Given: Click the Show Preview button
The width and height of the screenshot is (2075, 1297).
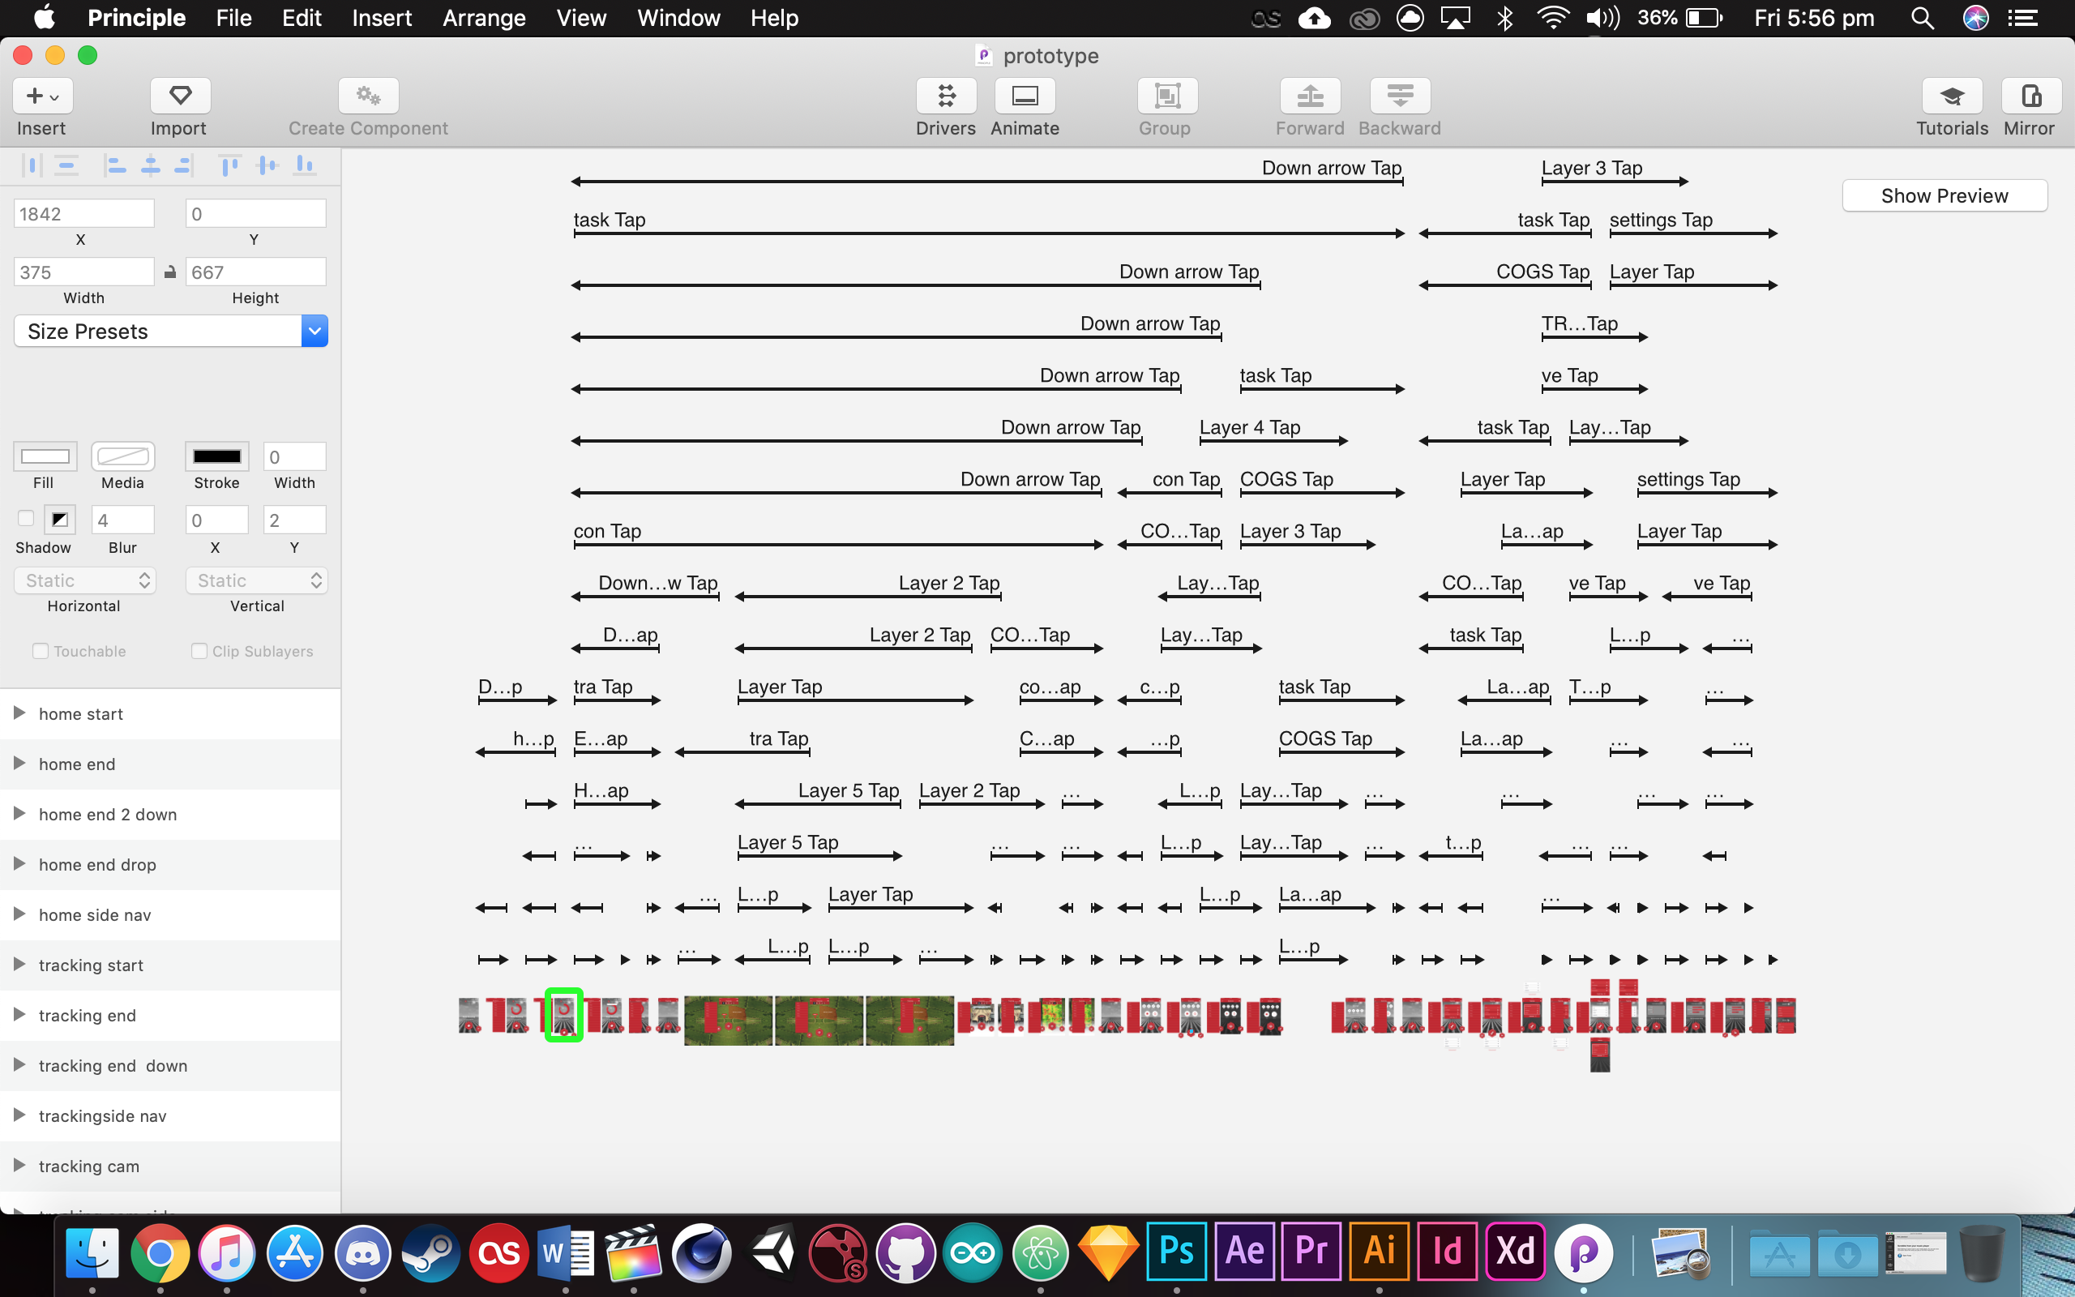Looking at the screenshot, I should click(1944, 195).
